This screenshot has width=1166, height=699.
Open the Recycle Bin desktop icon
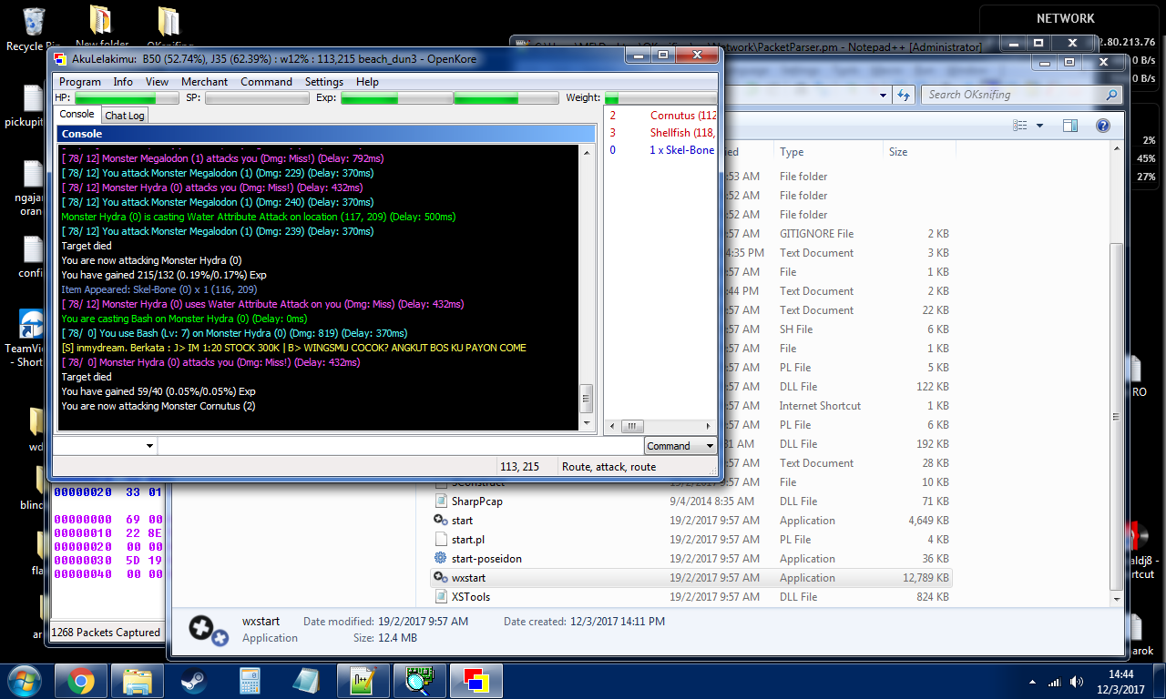pos(33,28)
